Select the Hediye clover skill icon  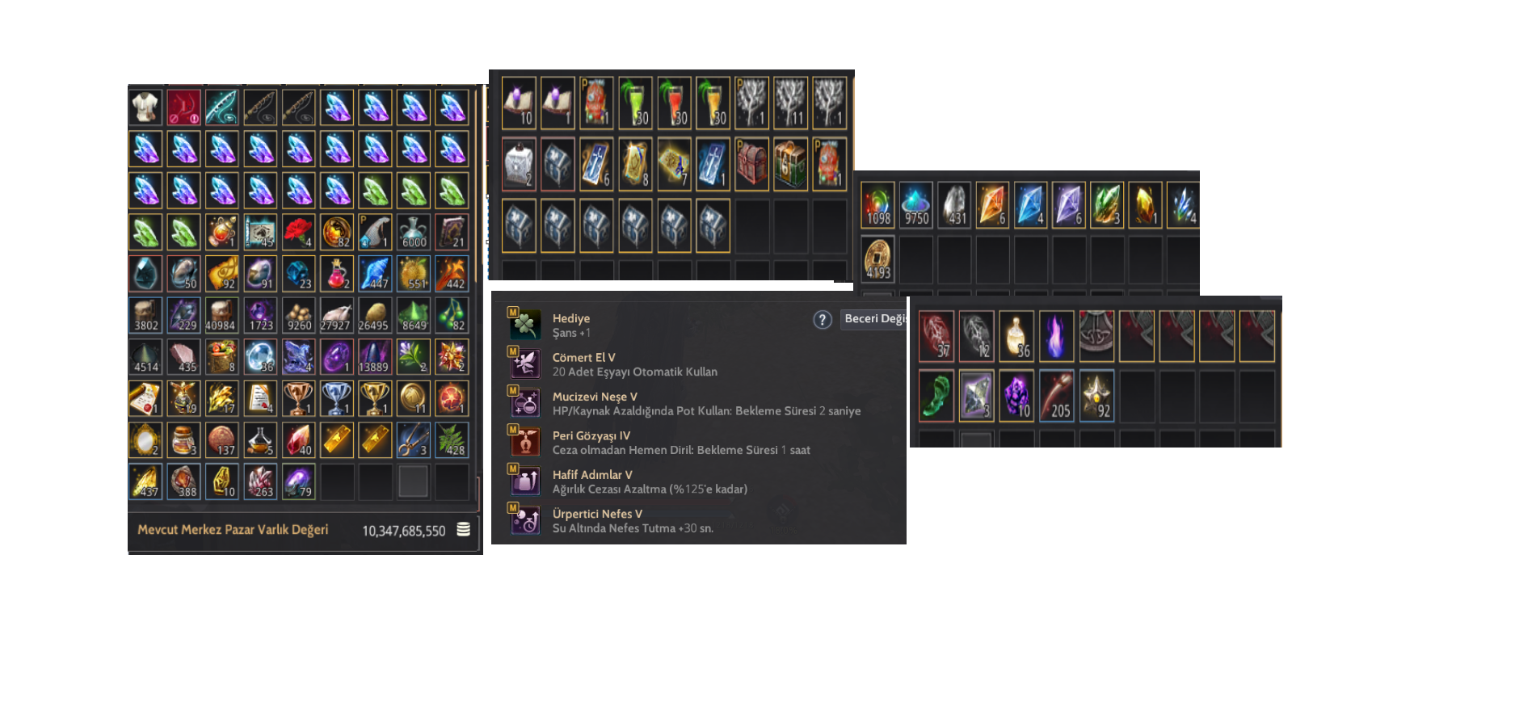click(x=524, y=324)
